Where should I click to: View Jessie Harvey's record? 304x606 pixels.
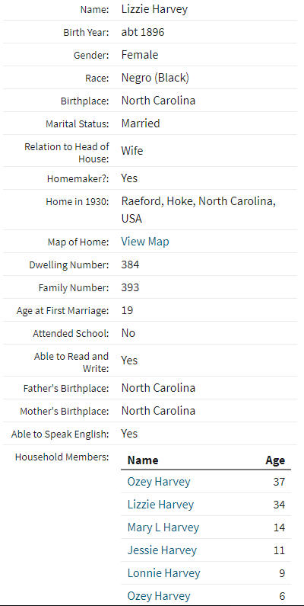click(162, 550)
